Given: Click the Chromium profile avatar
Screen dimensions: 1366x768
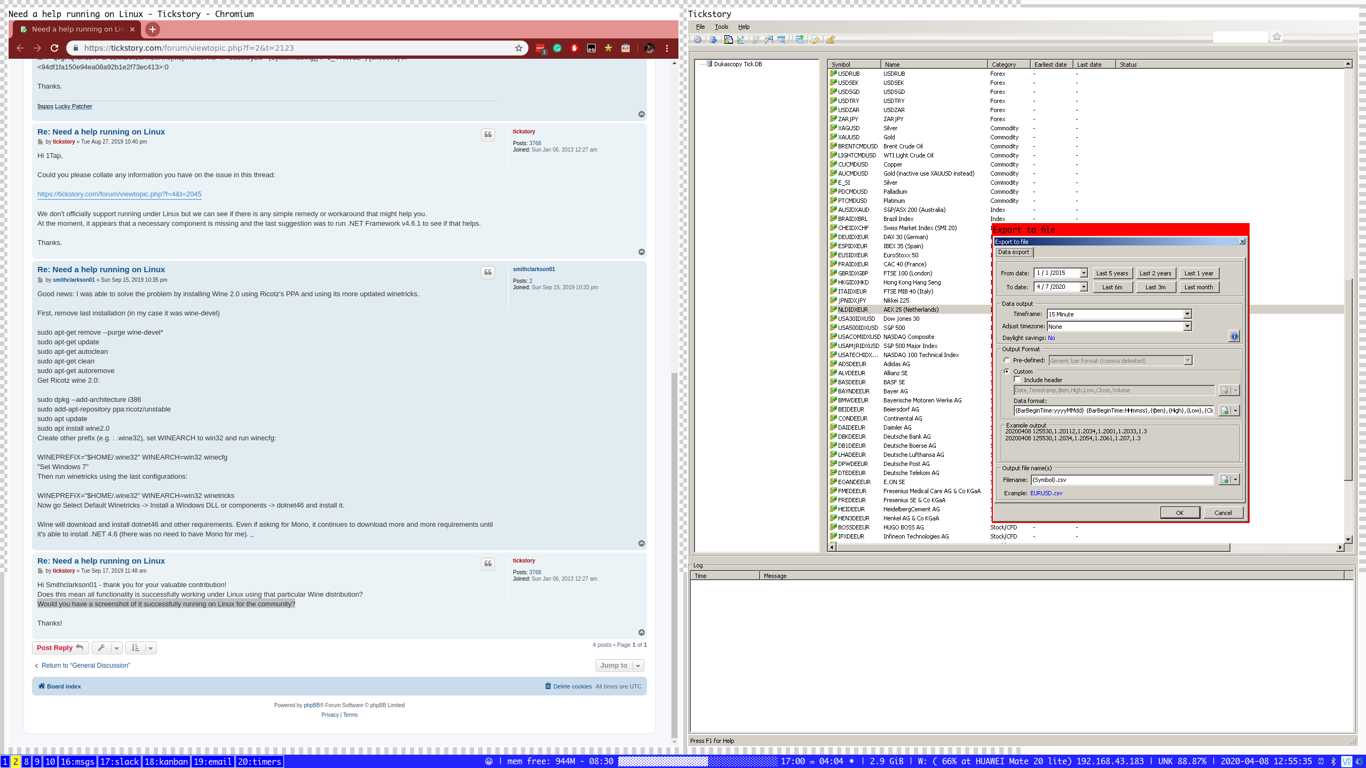Looking at the screenshot, I should pos(649,48).
